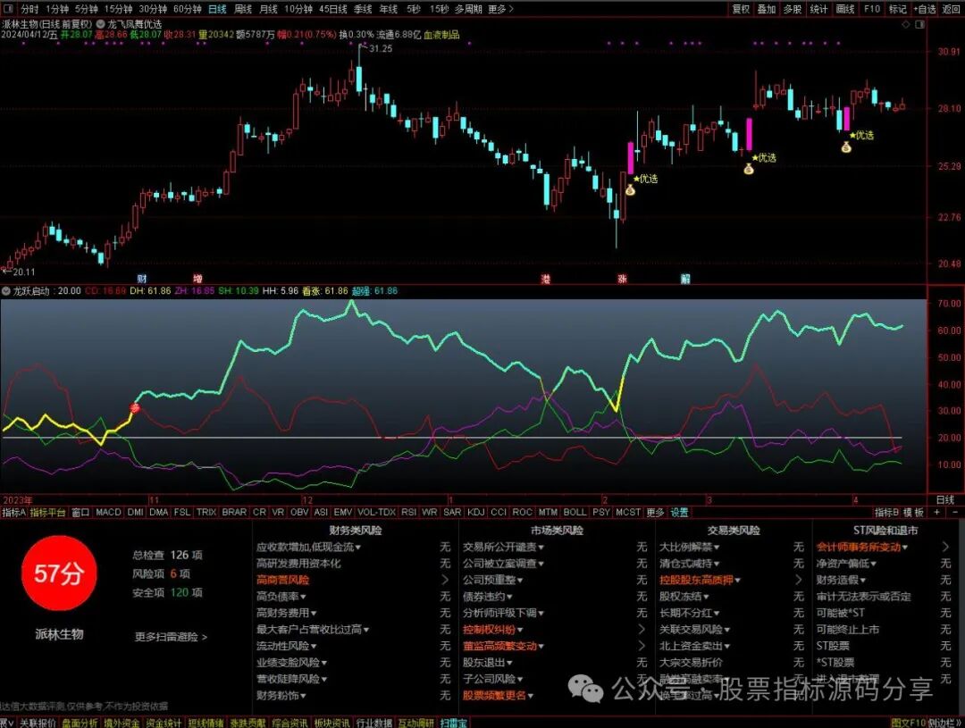Open the 综合资讯 bottom tab
965x728 pixels.
289,723
